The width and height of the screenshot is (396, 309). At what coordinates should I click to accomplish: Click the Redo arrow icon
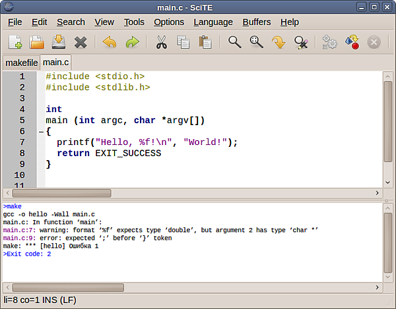(132, 43)
